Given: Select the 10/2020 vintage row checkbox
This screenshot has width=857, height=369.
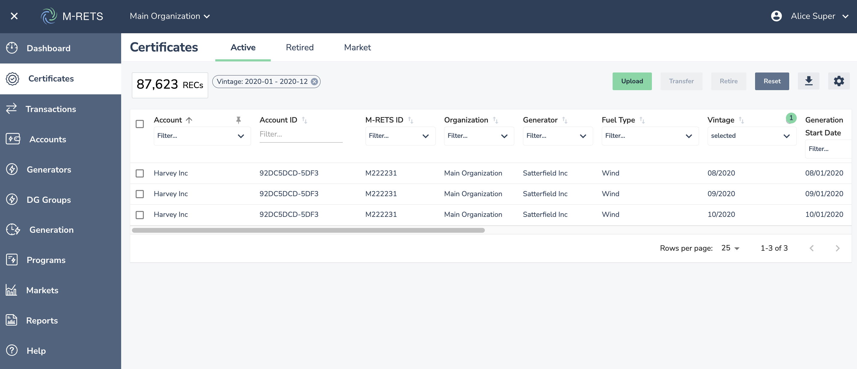Looking at the screenshot, I should click(140, 215).
